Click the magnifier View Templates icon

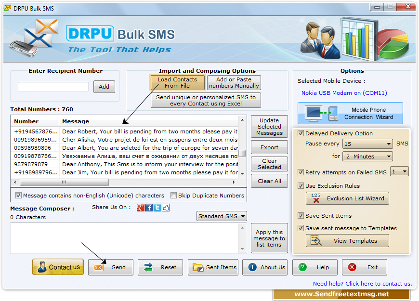coord(316,241)
